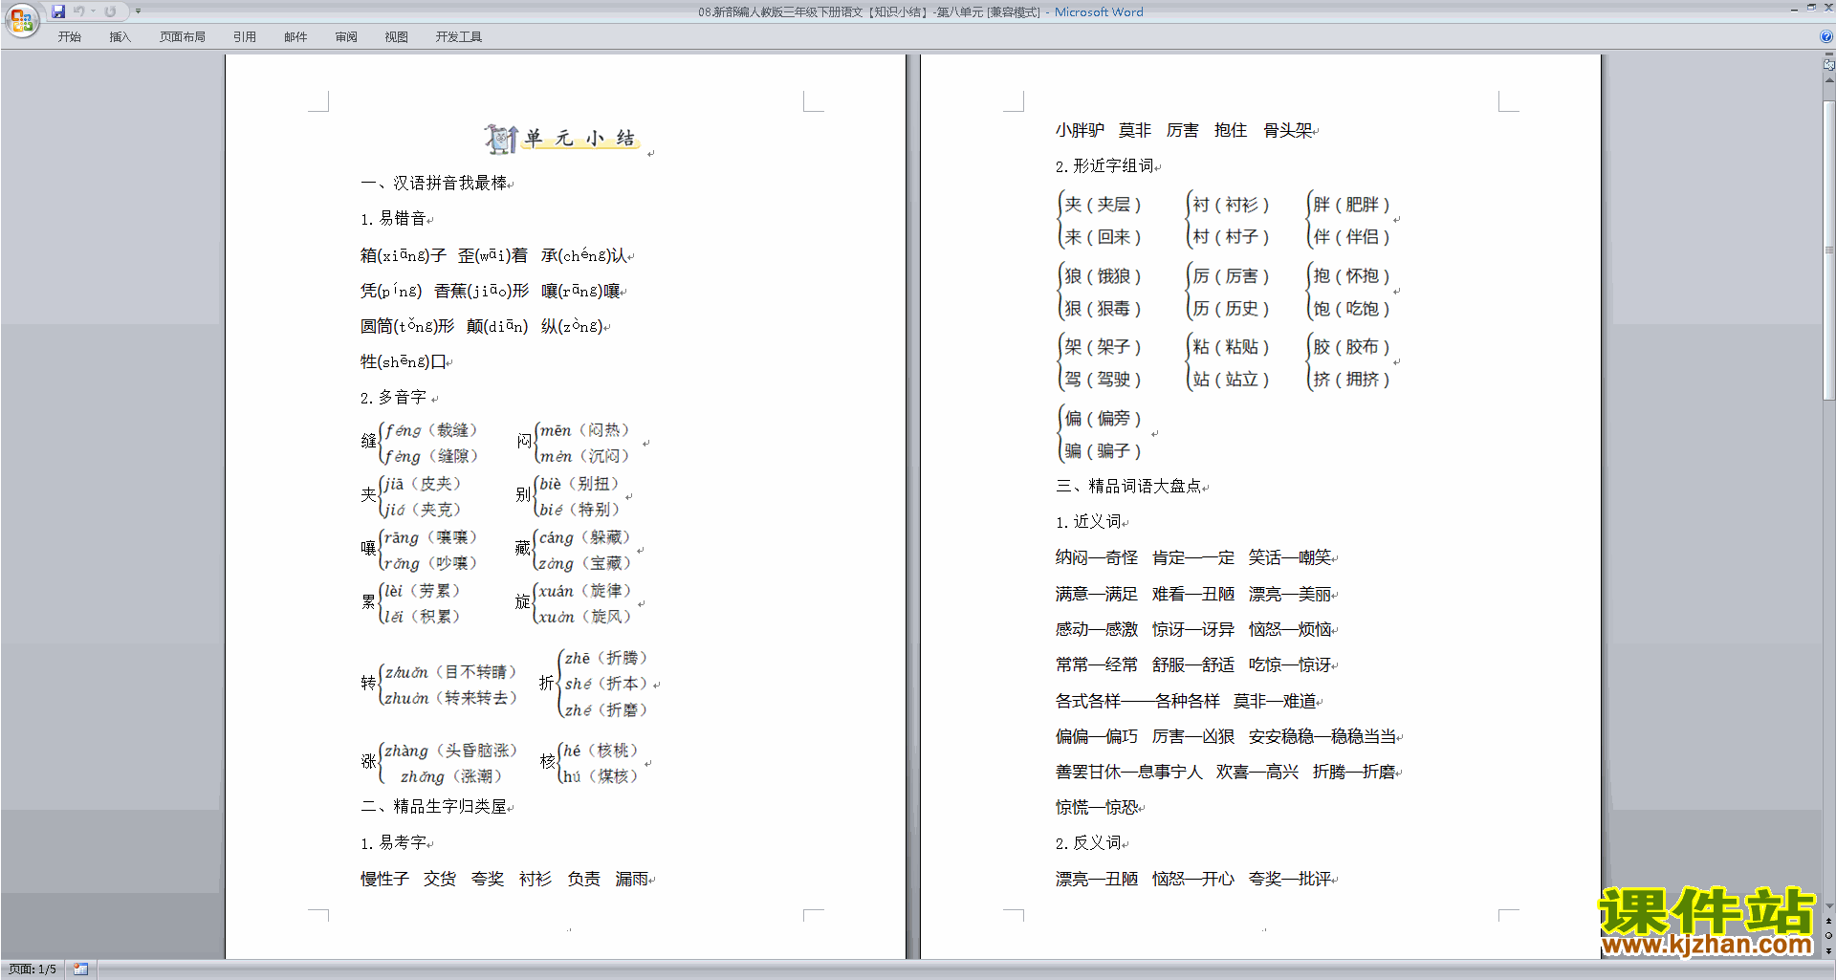This screenshot has height=980, width=1836.
Task: Click the macro recording icon in status bar
Action: click(x=80, y=969)
